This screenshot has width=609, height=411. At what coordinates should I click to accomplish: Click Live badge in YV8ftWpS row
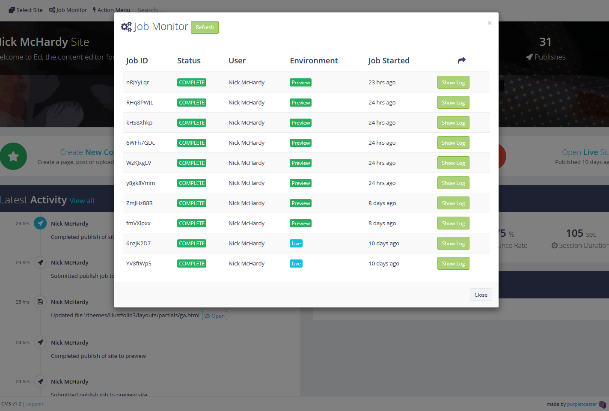(x=296, y=264)
